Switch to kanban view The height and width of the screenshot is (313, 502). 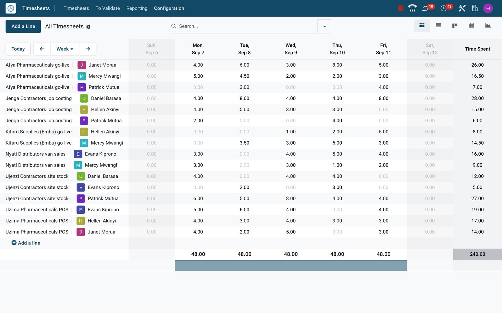click(x=455, y=26)
